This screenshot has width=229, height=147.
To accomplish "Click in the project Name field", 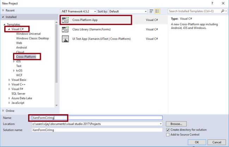I will point(97,118).
